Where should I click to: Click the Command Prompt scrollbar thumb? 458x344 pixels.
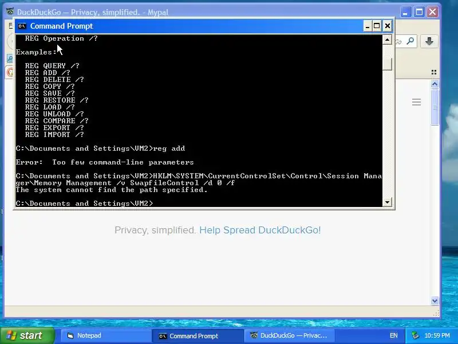coord(387,64)
